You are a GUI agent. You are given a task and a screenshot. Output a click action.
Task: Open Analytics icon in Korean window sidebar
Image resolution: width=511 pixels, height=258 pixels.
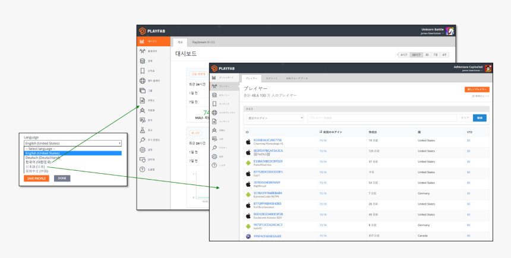click(x=143, y=120)
